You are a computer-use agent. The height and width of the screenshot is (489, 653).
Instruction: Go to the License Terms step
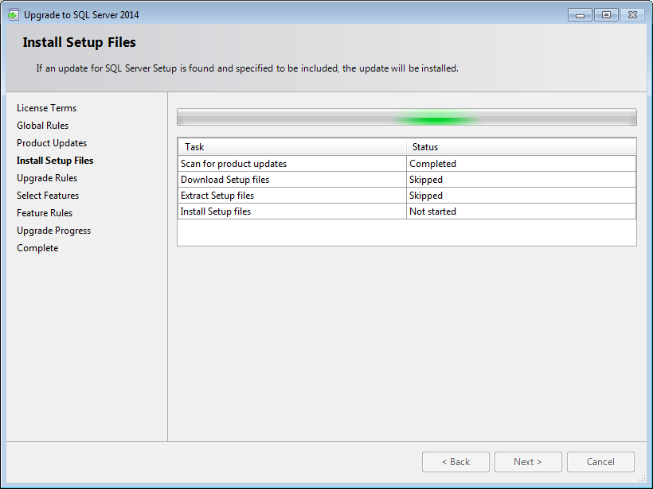click(47, 108)
